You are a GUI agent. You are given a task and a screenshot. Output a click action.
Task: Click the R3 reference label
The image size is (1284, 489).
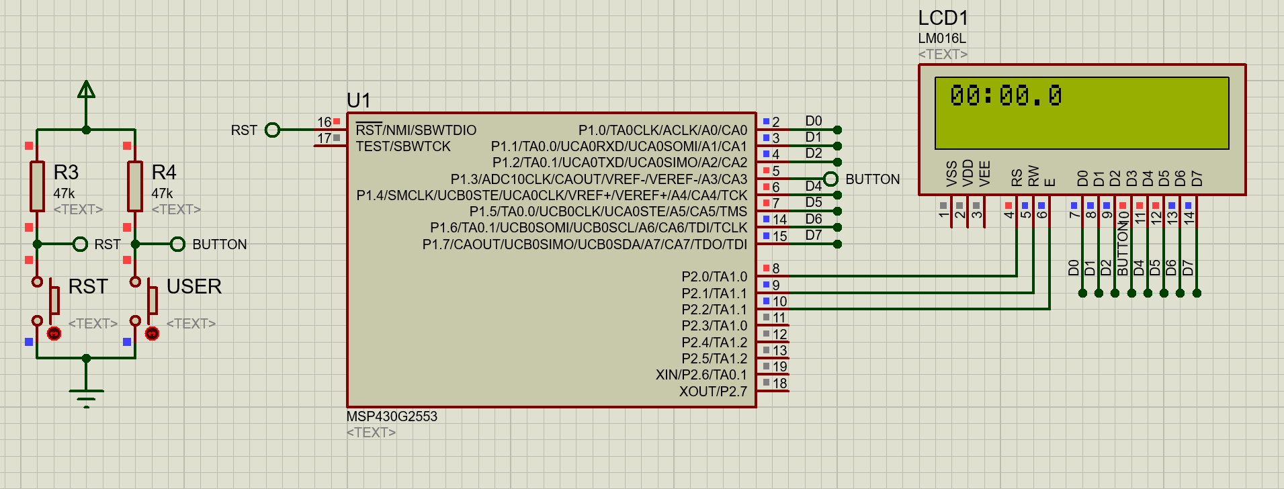[66, 173]
